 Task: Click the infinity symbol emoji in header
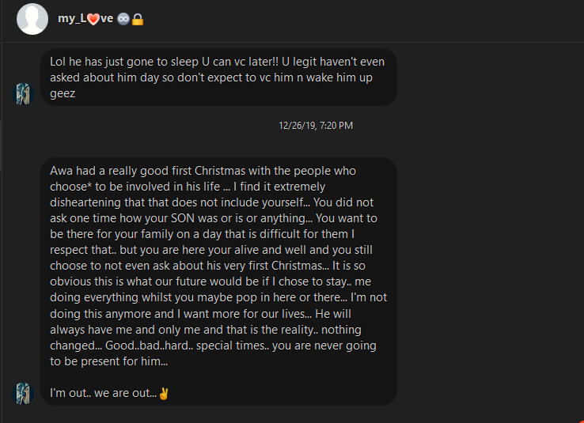tap(123, 19)
